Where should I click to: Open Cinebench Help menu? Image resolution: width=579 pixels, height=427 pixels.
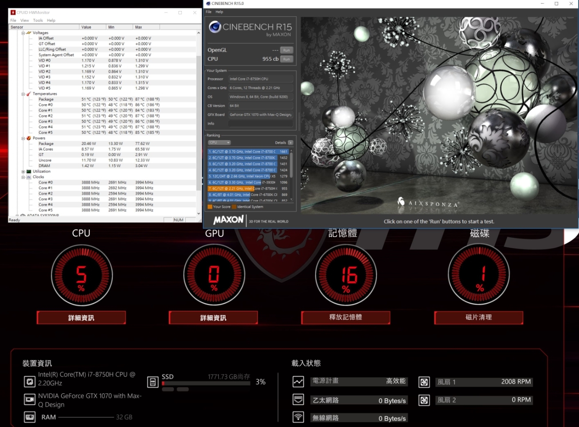pos(219,12)
